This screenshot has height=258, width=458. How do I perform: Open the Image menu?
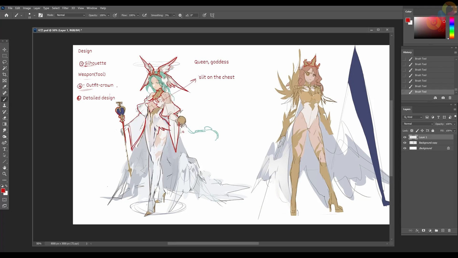coord(26,8)
